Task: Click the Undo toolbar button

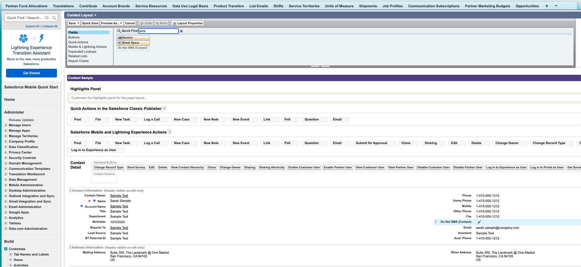Action: (146, 23)
